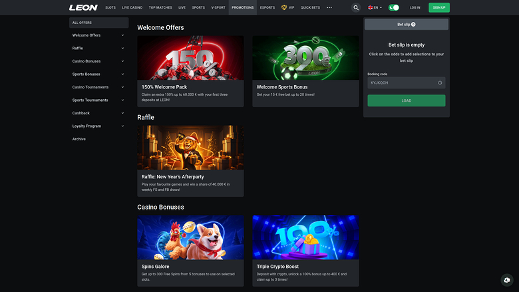Focus the Booking code input field

click(406, 82)
